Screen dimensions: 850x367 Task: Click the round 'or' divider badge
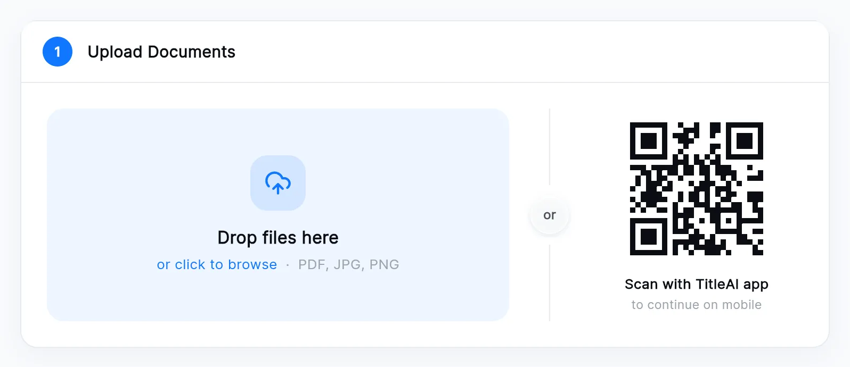click(x=550, y=215)
